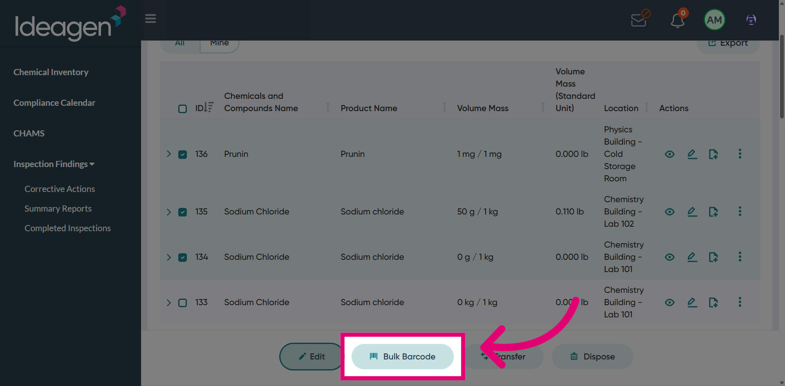
Task: Edit row 136 with pencil icon
Action: [692, 154]
